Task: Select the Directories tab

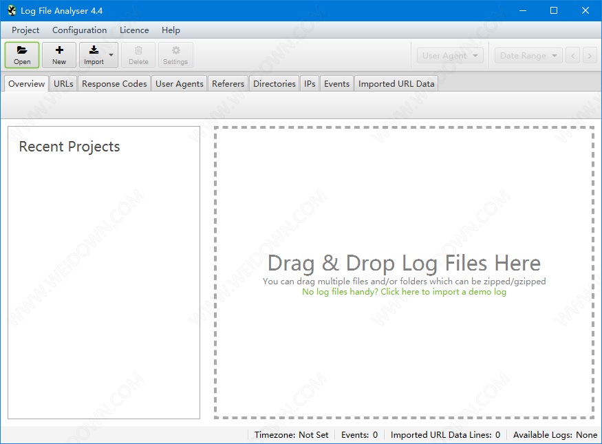Action: pyautogui.click(x=274, y=83)
